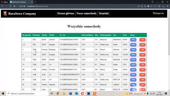This screenshot has width=170, height=96.
Task: Delete the Citroen Berlingo row
Action: tap(142, 50)
